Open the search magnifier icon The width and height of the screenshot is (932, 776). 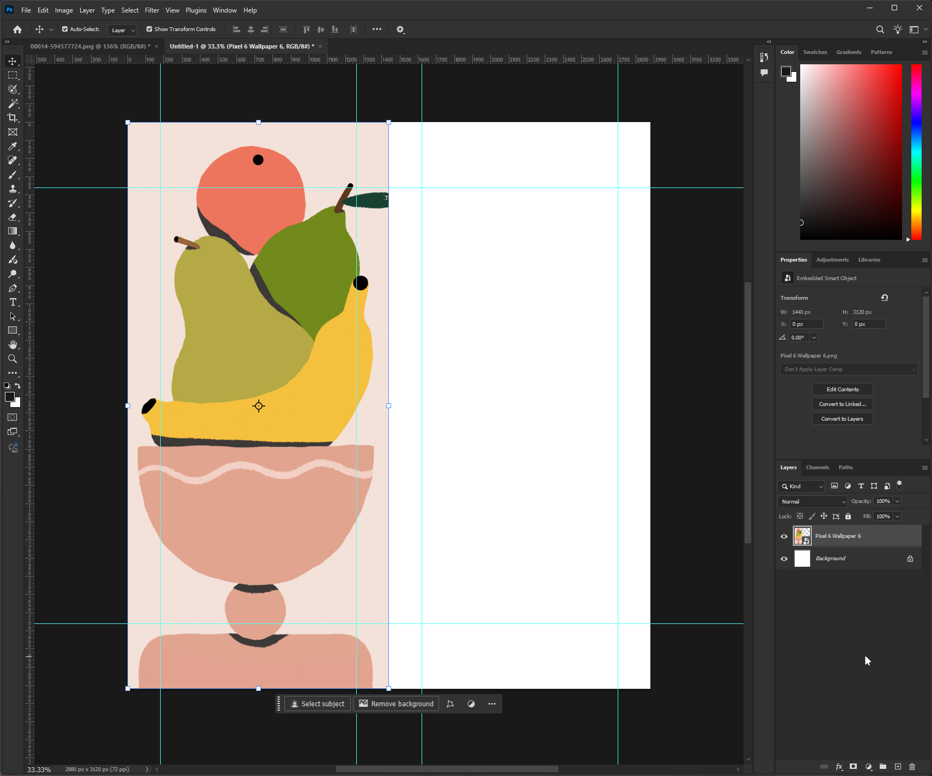coord(880,29)
